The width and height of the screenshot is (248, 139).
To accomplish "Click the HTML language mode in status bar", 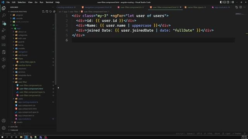I will 210,134.
